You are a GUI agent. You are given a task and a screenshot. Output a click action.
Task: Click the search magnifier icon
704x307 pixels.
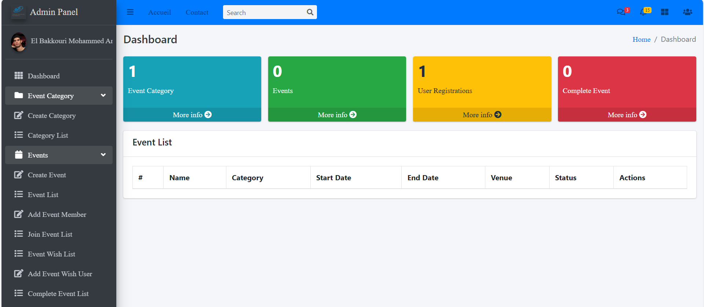point(310,12)
